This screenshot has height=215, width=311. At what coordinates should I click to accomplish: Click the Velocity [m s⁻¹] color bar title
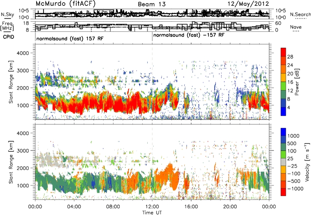(307, 162)
